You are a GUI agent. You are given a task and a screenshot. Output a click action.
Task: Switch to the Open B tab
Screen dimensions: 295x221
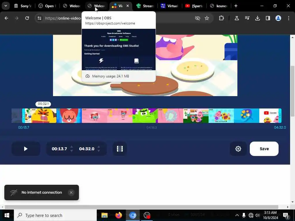(47, 6)
